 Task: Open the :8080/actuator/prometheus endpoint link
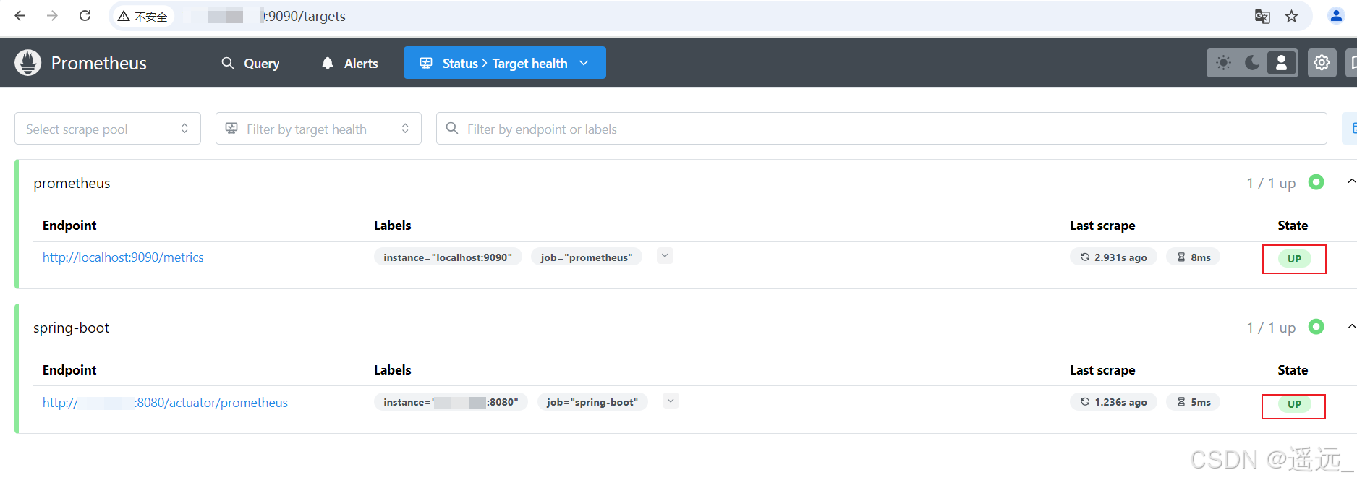(x=165, y=403)
